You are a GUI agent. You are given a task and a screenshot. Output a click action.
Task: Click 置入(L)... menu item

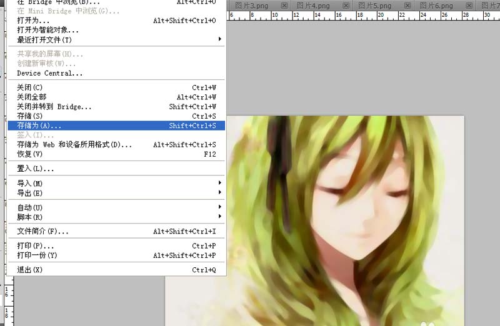[116, 168]
